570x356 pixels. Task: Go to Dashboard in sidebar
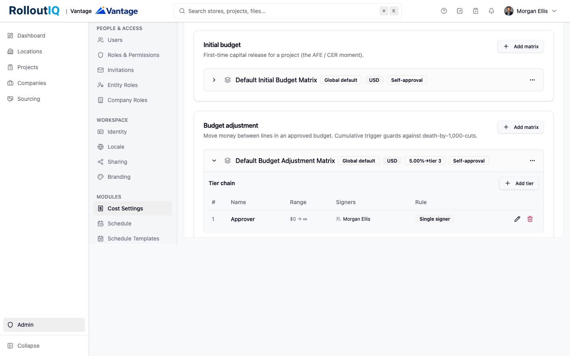[44, 36]
